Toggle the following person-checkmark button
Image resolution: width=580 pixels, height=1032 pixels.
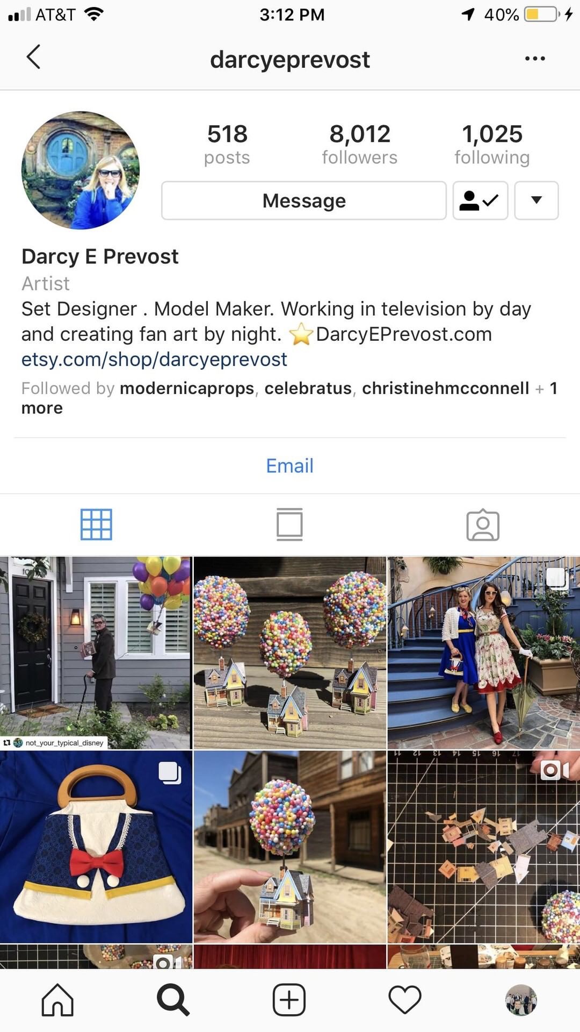tap(480, 200)
